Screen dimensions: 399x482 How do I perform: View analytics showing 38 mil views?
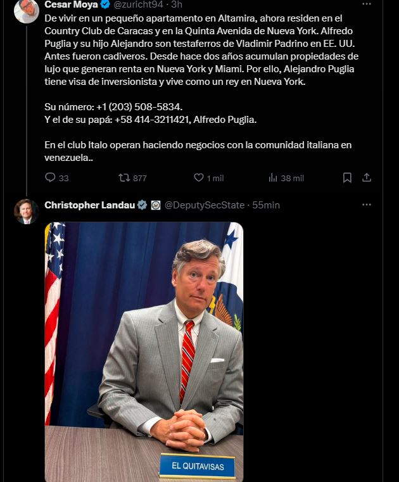(274, 178)
